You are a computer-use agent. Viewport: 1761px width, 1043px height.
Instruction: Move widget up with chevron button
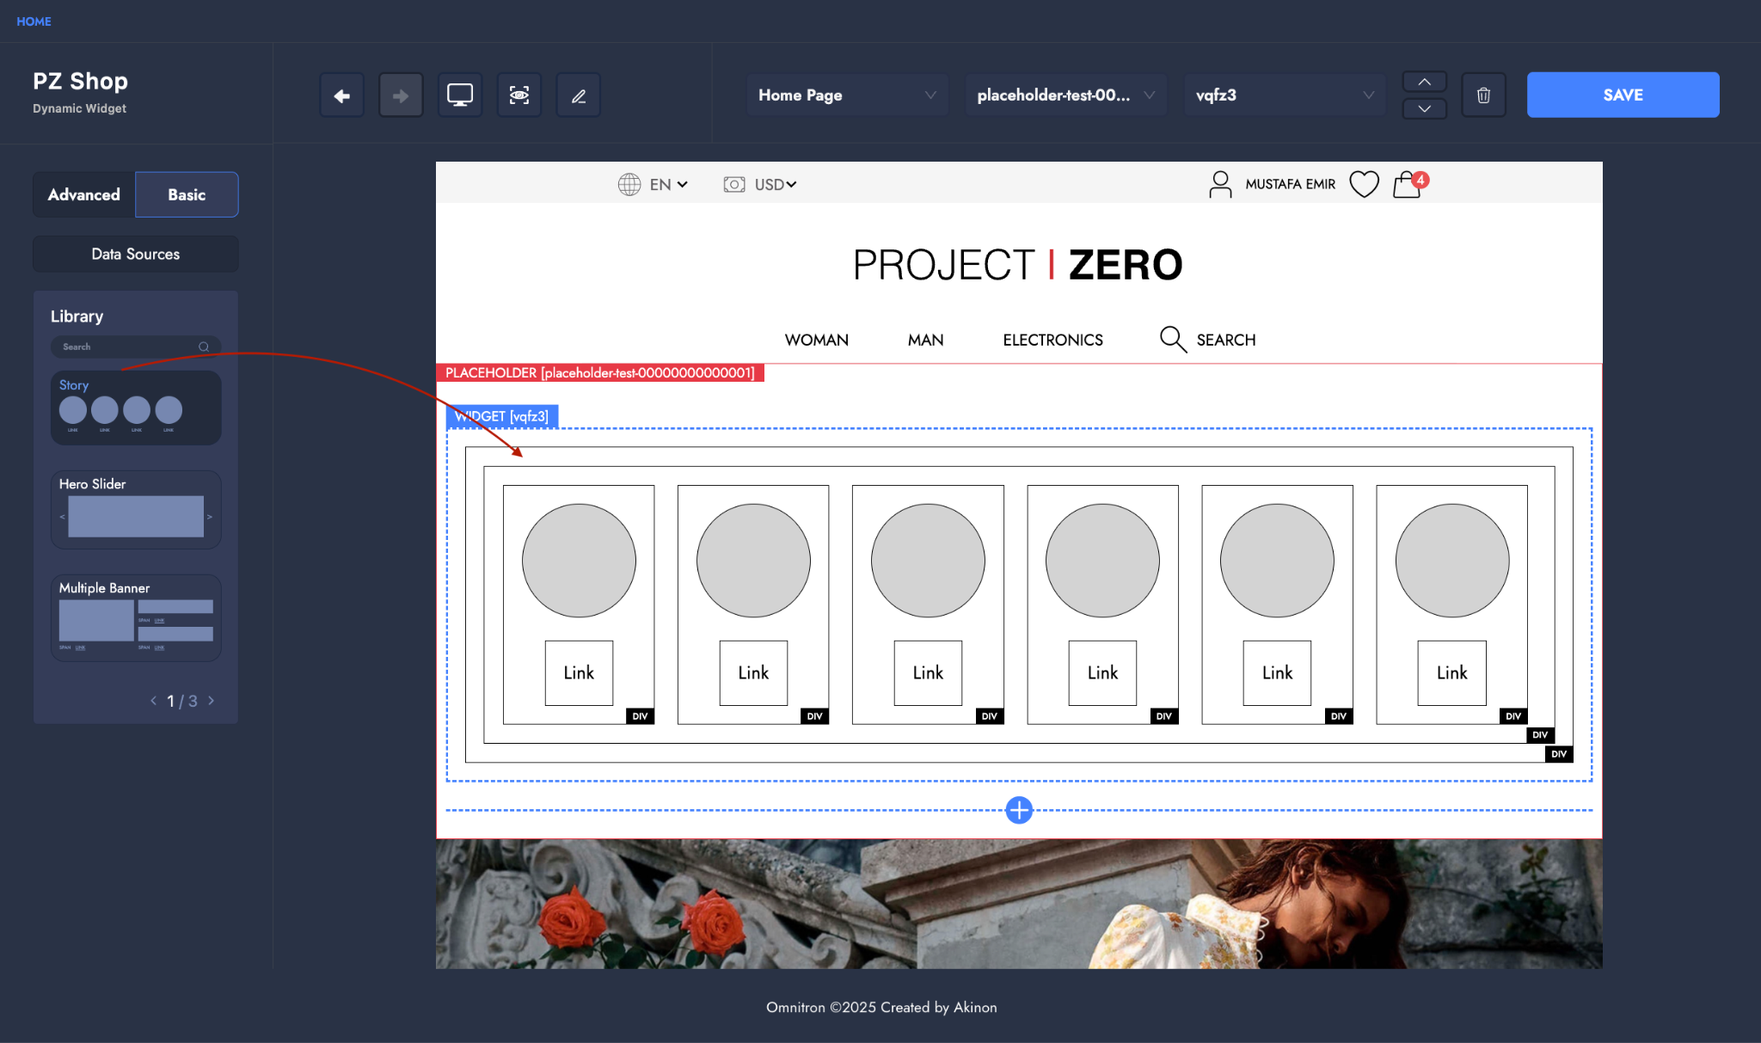(x=1425, y=82)
